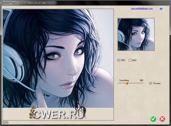Open help via blue question mark icon
171x126 pixels.
point(161,9)
